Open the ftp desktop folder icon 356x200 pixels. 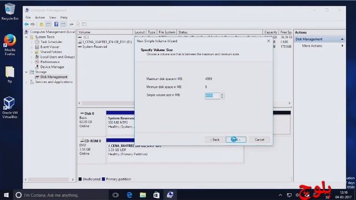click(10, 74)
